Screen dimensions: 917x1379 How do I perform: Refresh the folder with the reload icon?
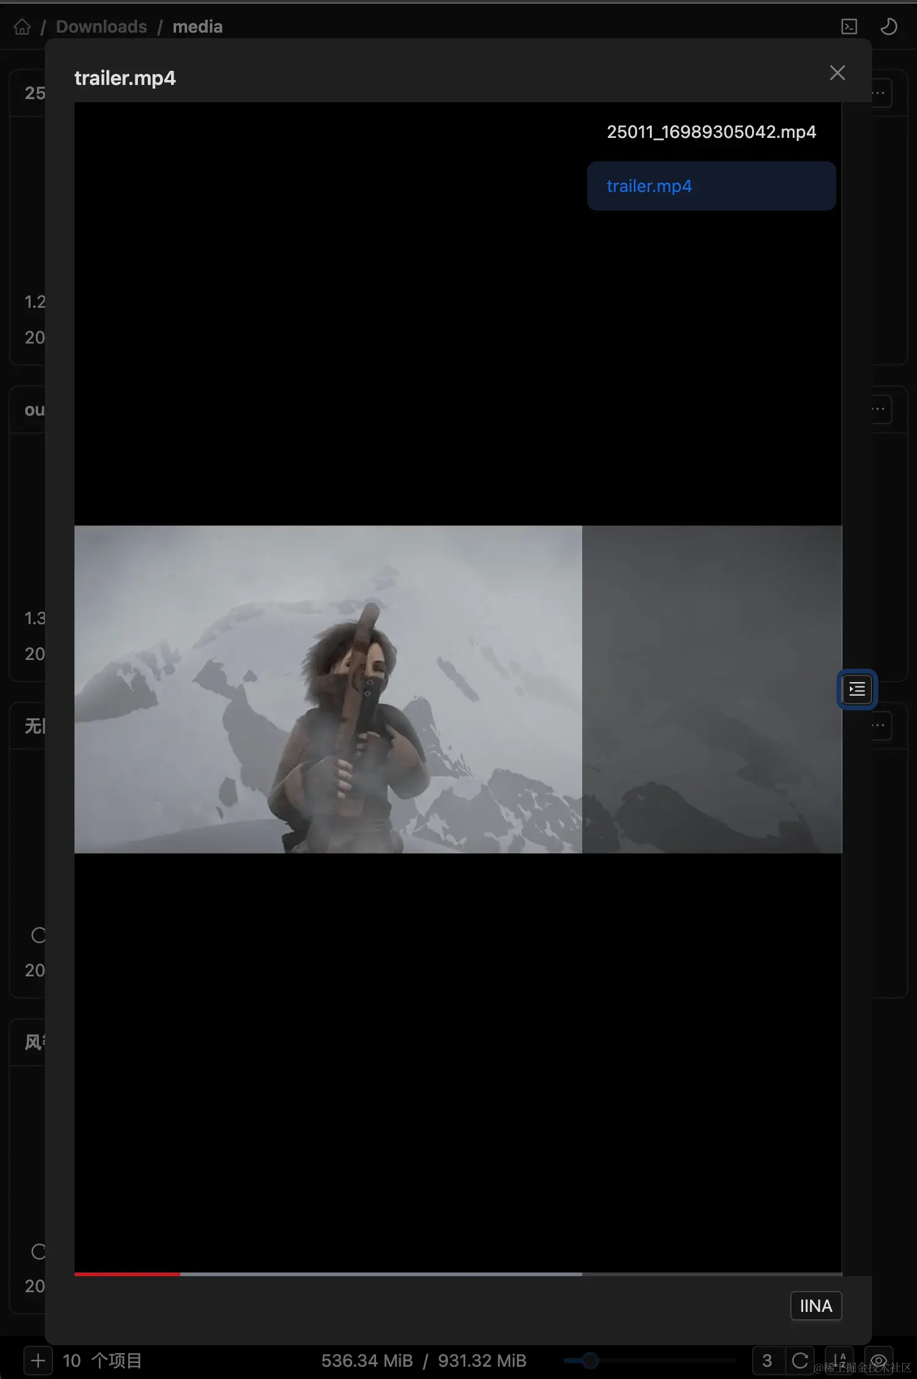(801, 1361)
